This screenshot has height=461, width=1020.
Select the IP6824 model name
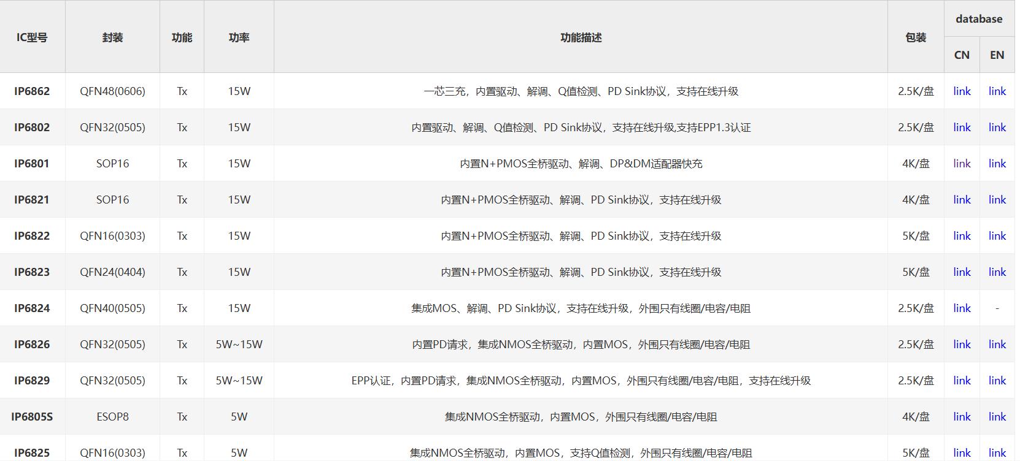tap(32, 308)
